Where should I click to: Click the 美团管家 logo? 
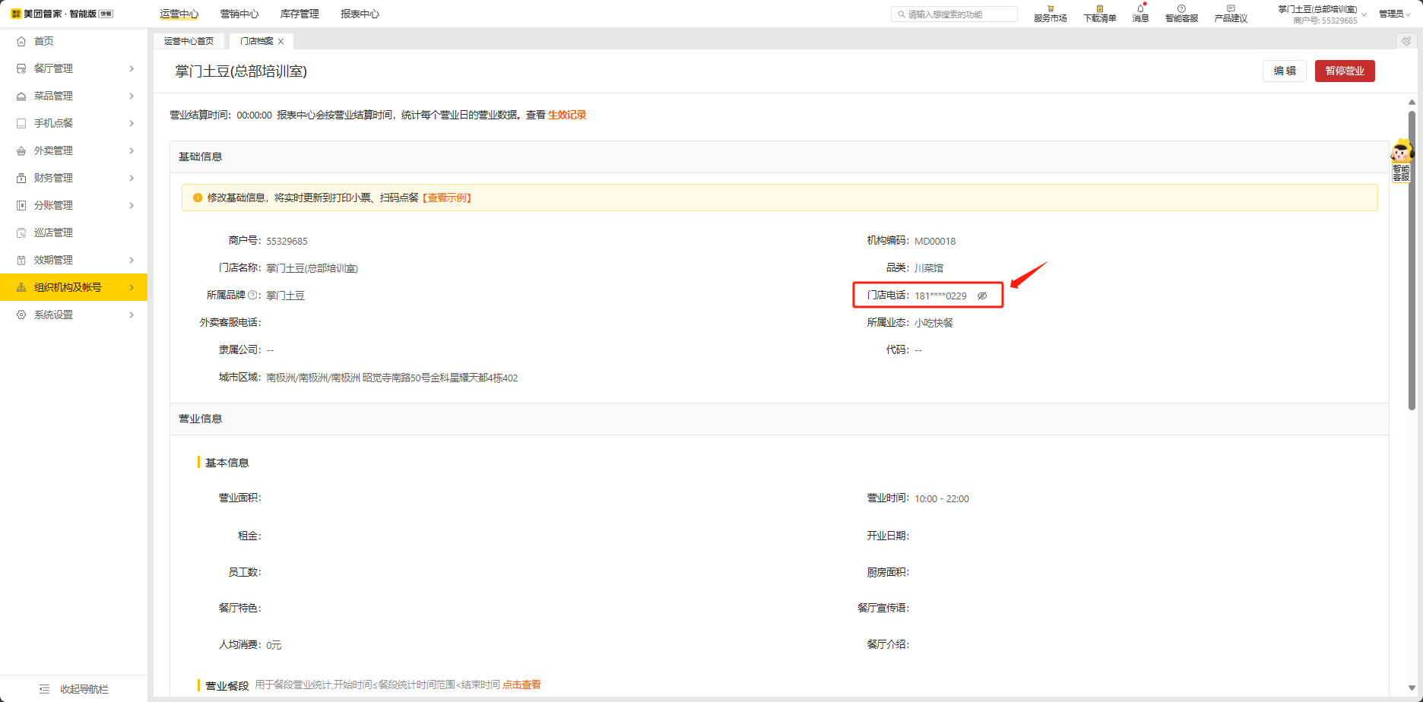[x=62, y=14]
